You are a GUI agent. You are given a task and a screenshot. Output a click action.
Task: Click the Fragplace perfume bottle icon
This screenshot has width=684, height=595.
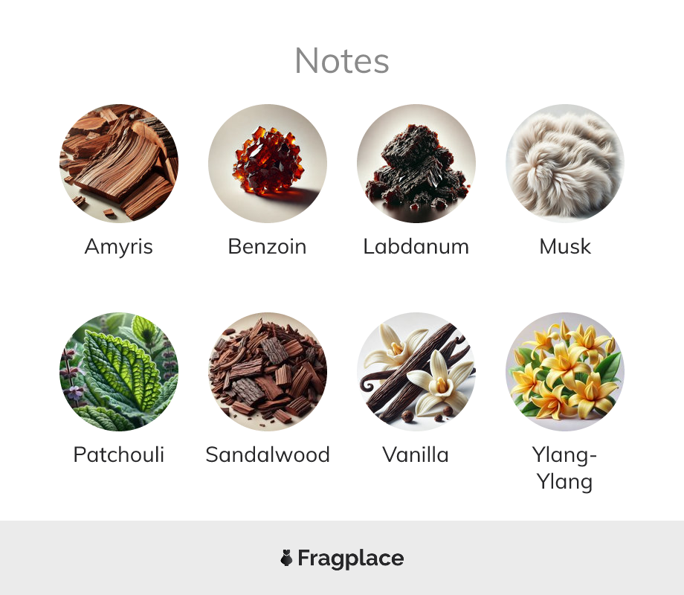[x=286, y=558]
